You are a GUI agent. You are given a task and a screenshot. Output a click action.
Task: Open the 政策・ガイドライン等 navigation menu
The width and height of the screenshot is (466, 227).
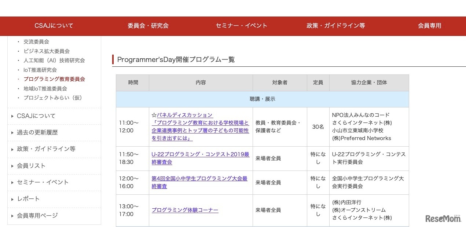[x=335, y=26]
